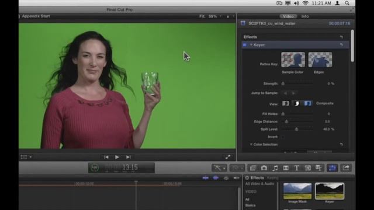Switch Keyer view to Composite icon
The height and width of the screenshot is (210, 374).
pos(308,103)
